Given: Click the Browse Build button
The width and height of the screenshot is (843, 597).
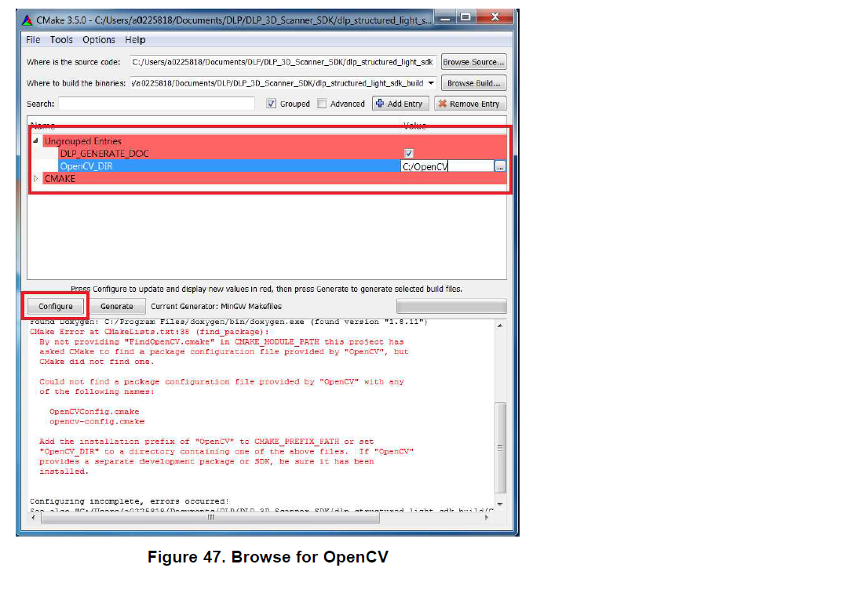Looking at the screenshot, I should coord(473,83).
